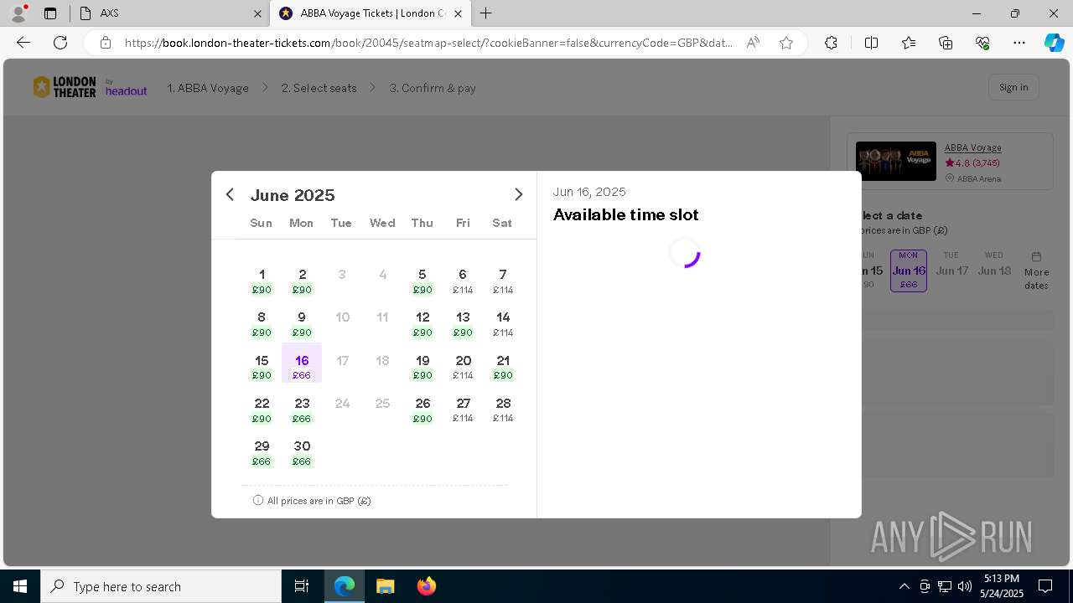Open Task View on taskbar
Screen dimensions: 1073x603
[x=302, y=586]
